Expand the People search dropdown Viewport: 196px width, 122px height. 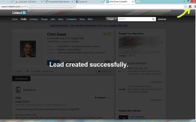pyautogui.click(x=112, y=19)
